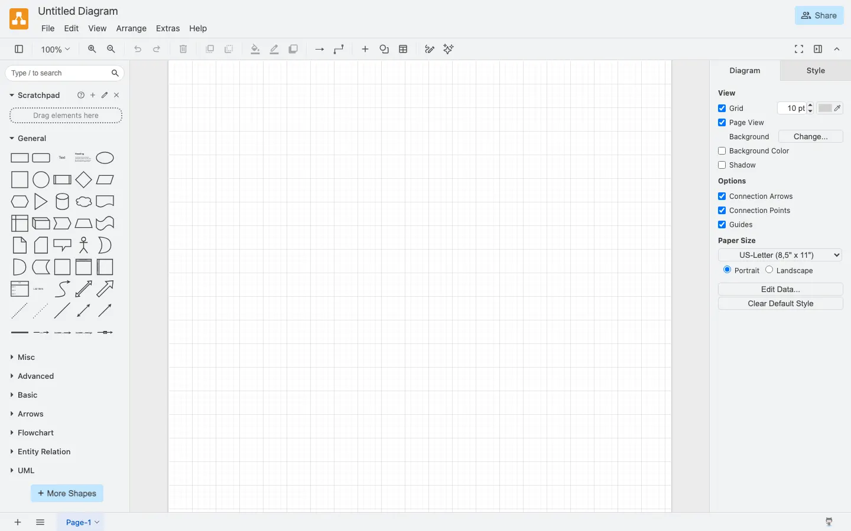851x531 pixels.
Task: Pick the cylinder shape from General
Action: tap(62, 202)
